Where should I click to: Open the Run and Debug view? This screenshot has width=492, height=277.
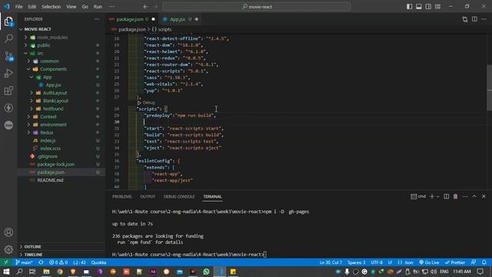(x=8, y=73)
